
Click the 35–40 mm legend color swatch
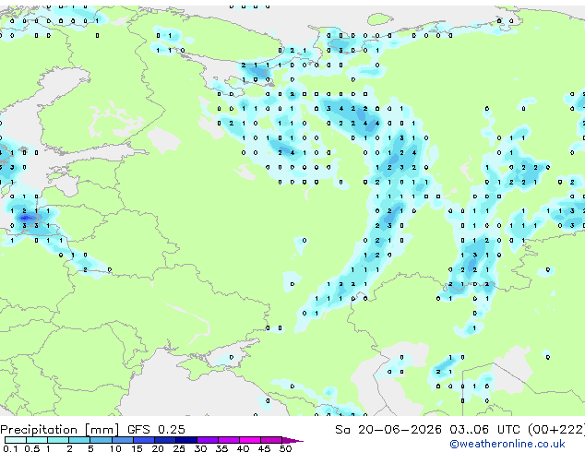(228, 440)
